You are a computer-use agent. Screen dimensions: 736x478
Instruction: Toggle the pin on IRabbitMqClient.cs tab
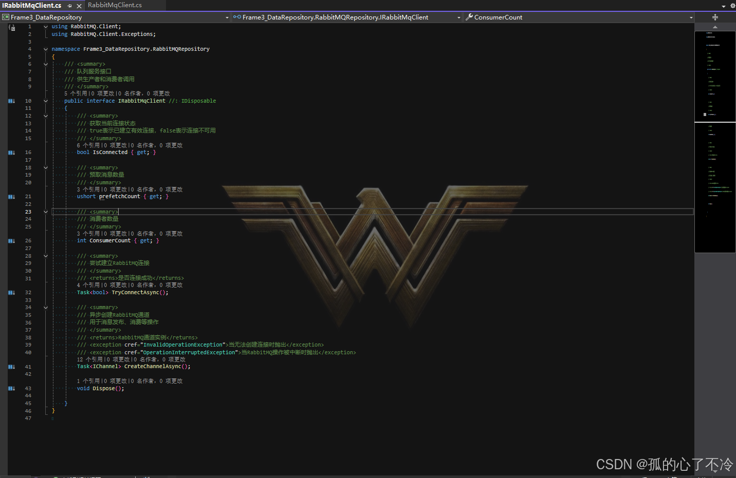(x=69, y=6)
